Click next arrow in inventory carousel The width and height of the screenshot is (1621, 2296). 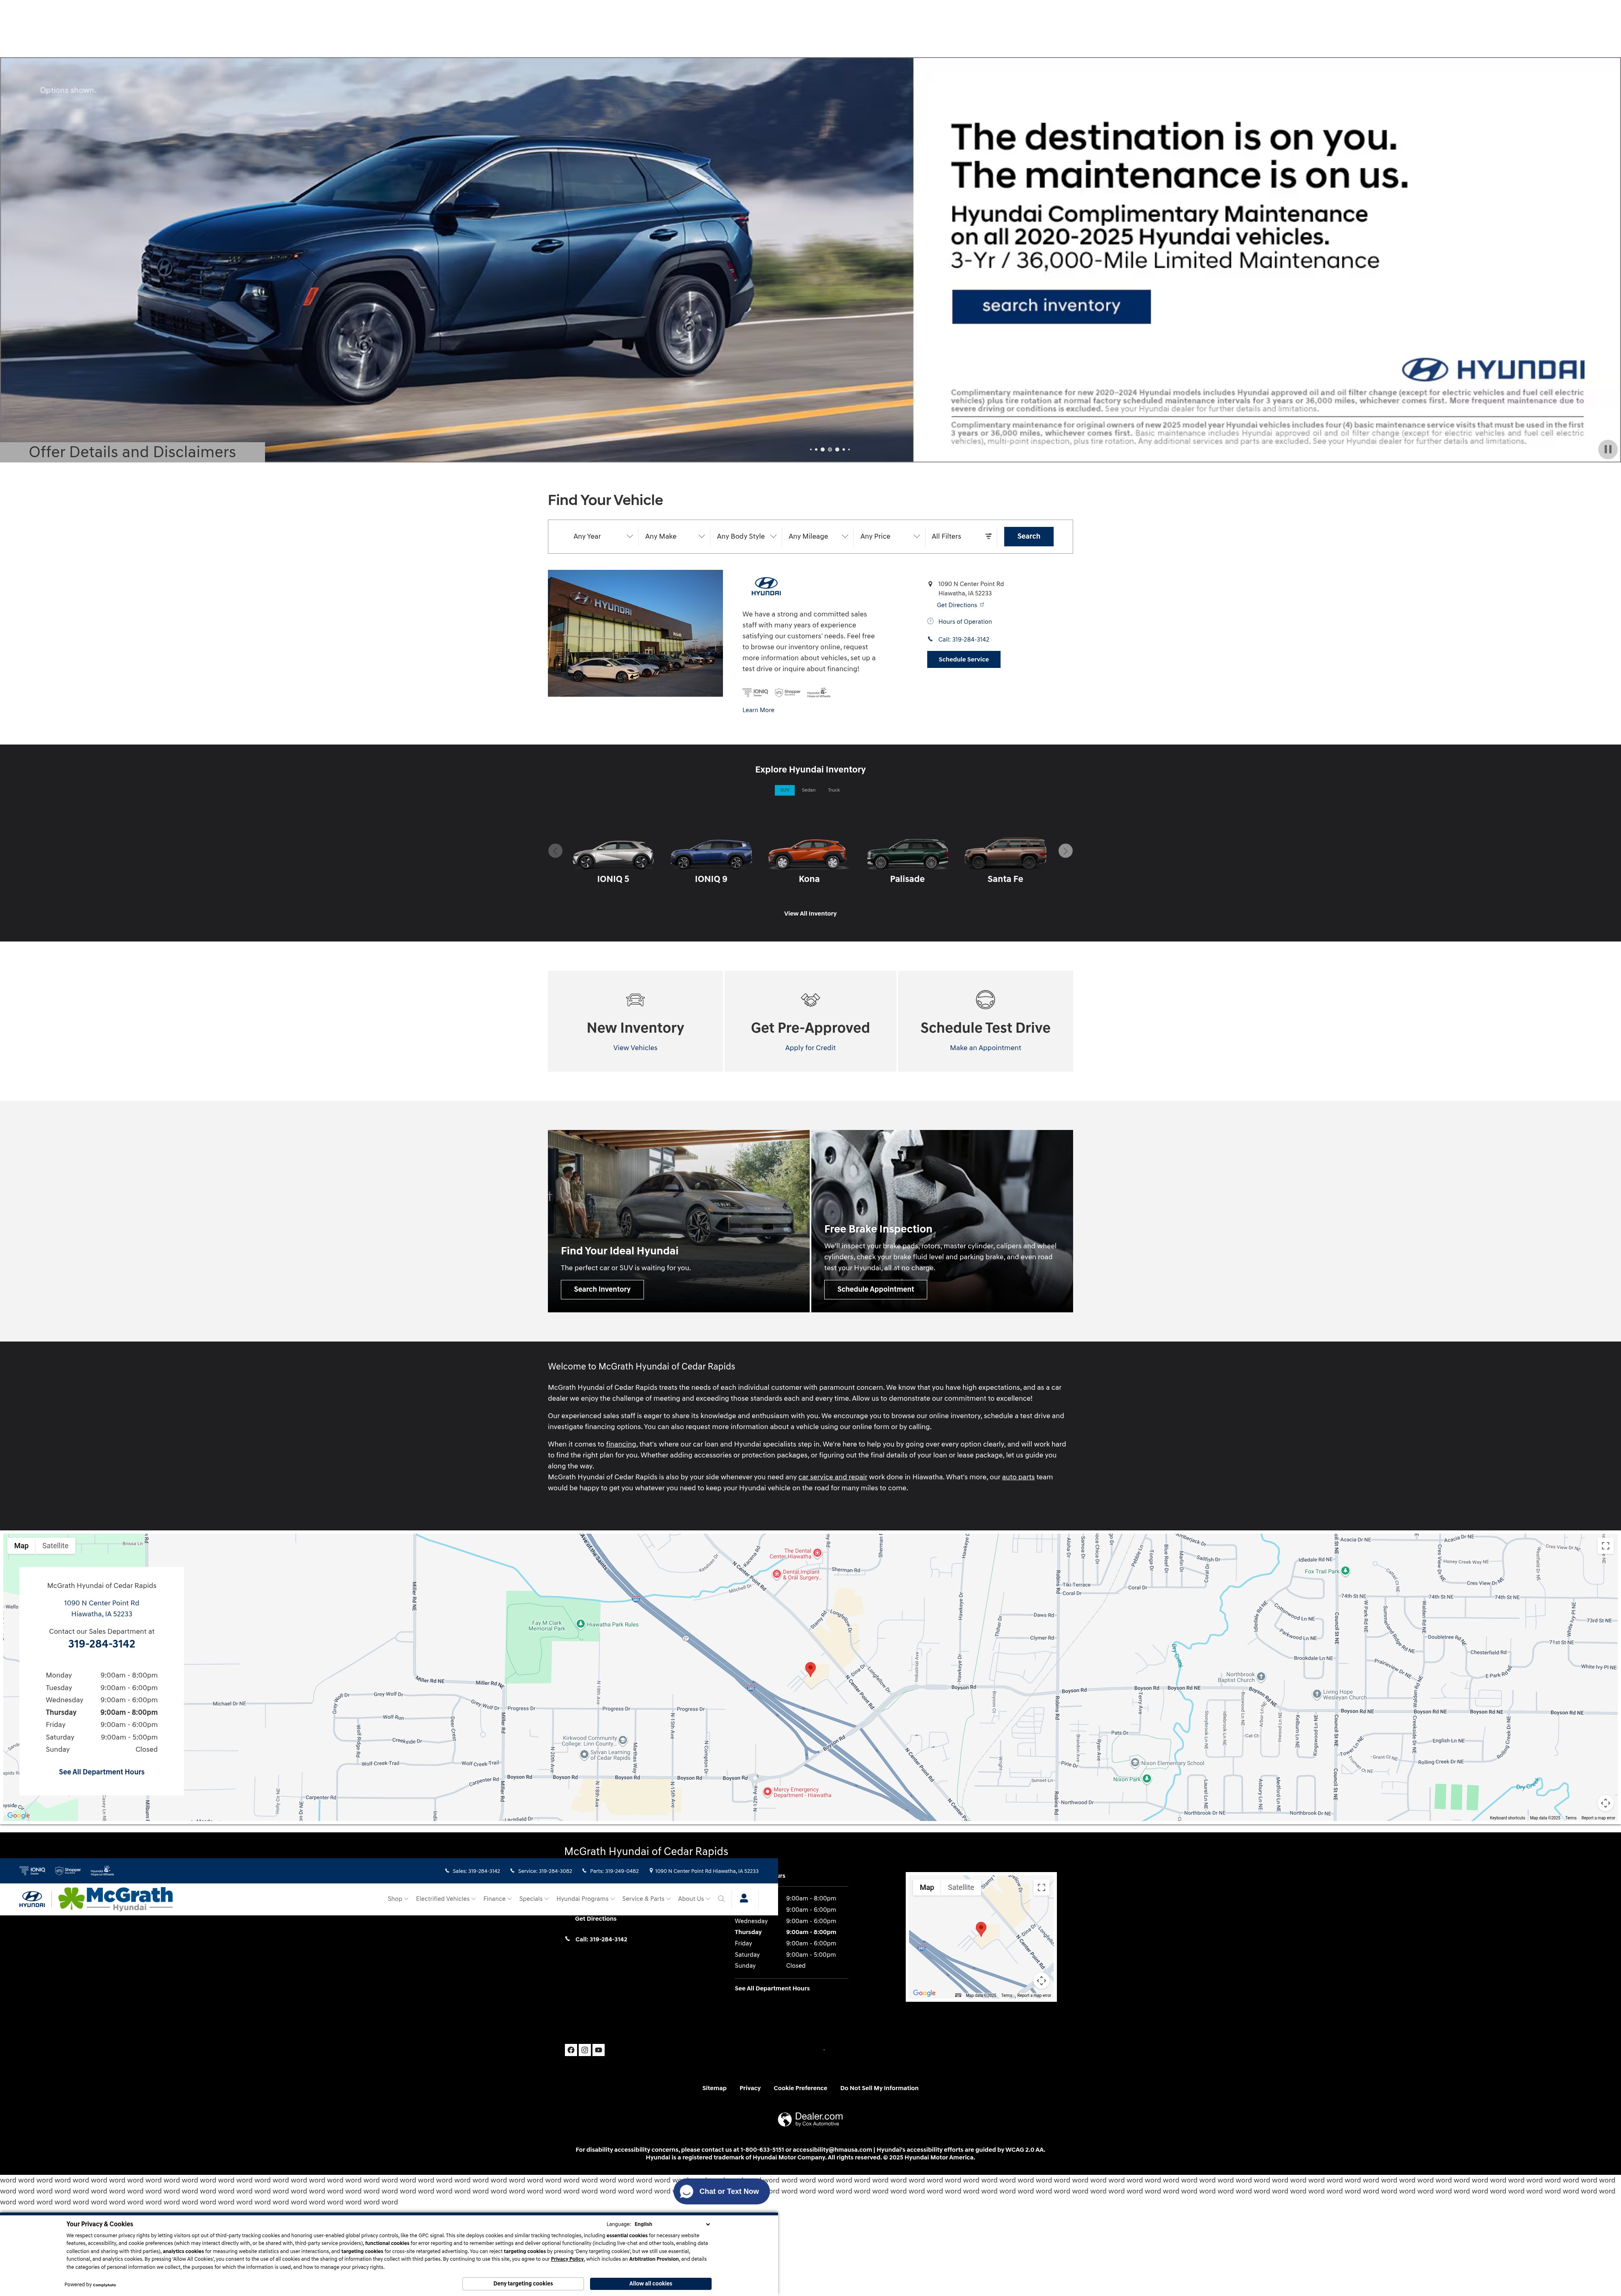pyautogui.click(x=1065, y=851)
